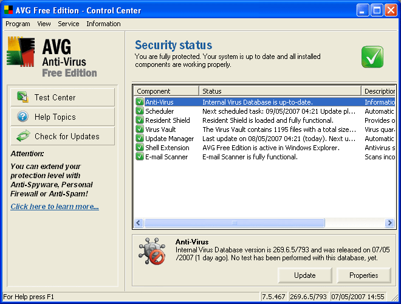Click 'E-mail Scanner is fully functional.' status
The height and width of the screenshot is (304, 401).
click(x=250, y=157)
